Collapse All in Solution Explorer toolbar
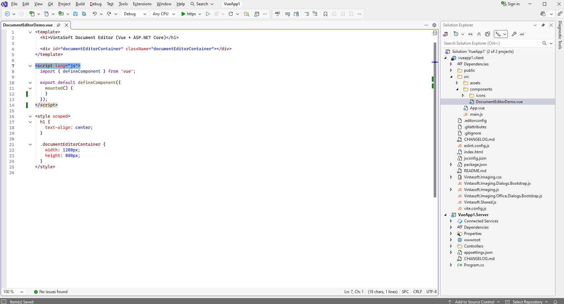This screenshot has width=564, height=304. [479, 34]
